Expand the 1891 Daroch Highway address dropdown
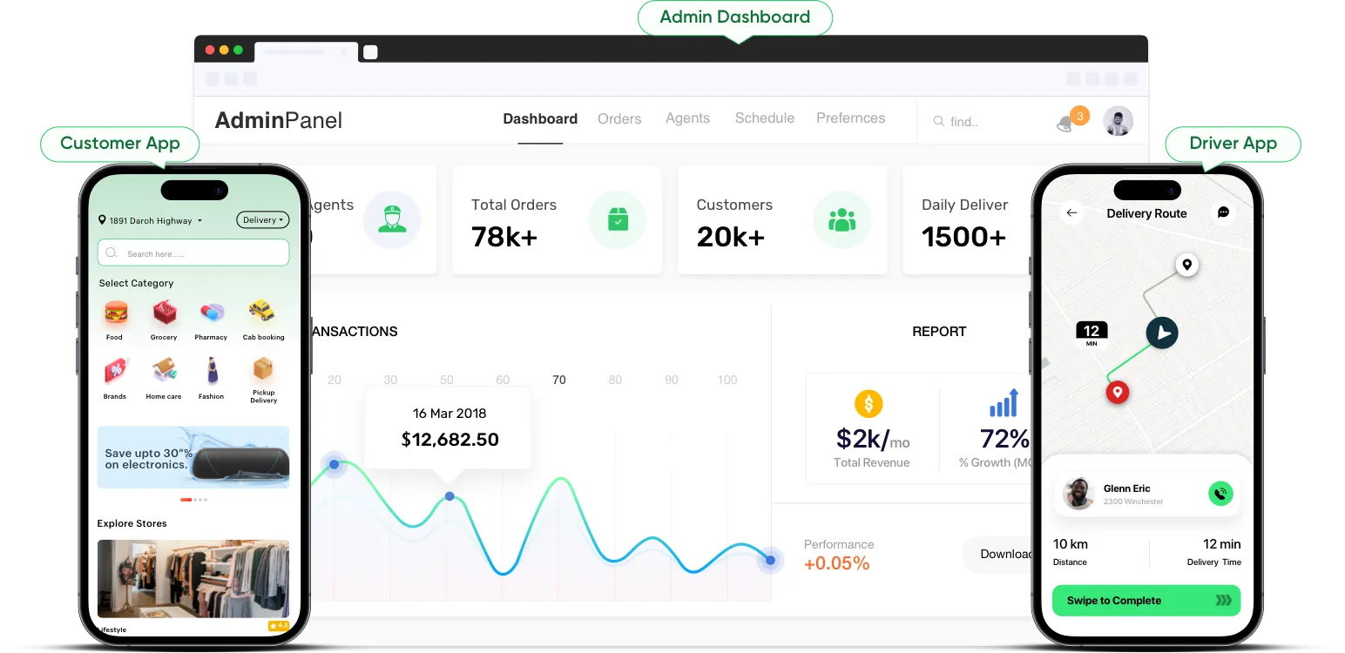The height and width of the screenshot is (653, 1345). coord(199,221)
